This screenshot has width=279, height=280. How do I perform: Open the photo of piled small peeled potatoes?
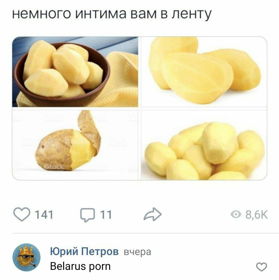pyautogui.click(x=204, y=145)
